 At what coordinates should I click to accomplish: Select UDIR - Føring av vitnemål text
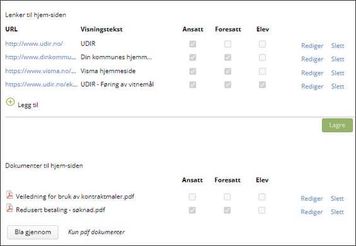tap(117, 84)
